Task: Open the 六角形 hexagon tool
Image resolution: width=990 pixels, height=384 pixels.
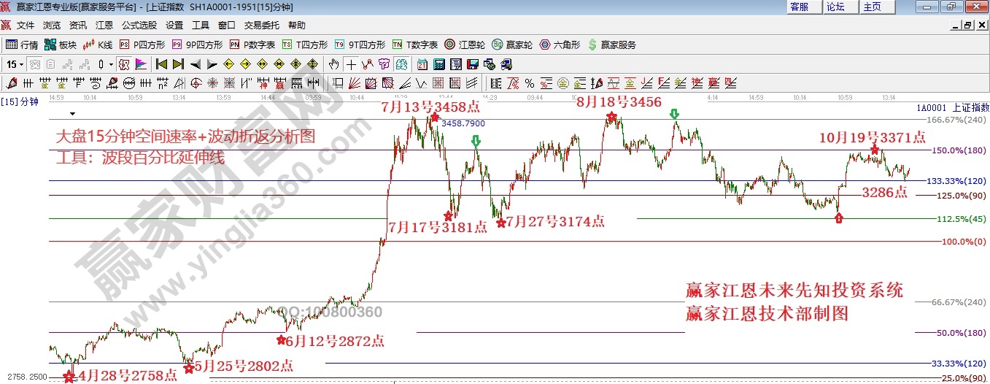Action: click(560, 45)
